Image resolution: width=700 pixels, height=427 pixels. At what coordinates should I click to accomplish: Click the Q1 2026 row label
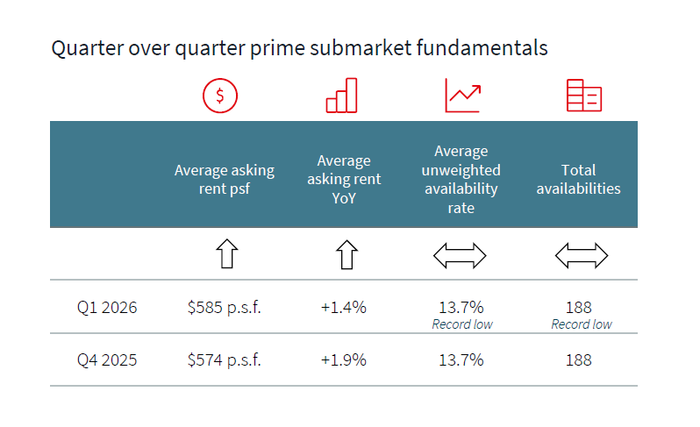[107, 308]
